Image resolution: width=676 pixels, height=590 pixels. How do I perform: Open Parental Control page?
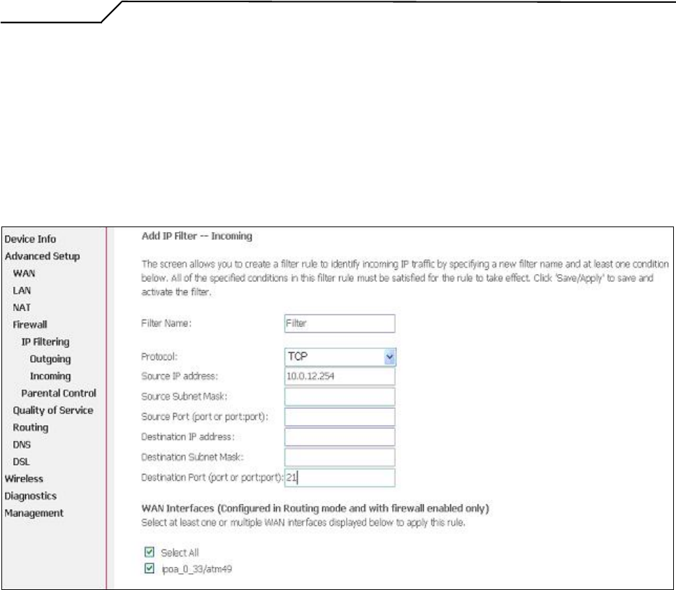click(x=59, y=393)
